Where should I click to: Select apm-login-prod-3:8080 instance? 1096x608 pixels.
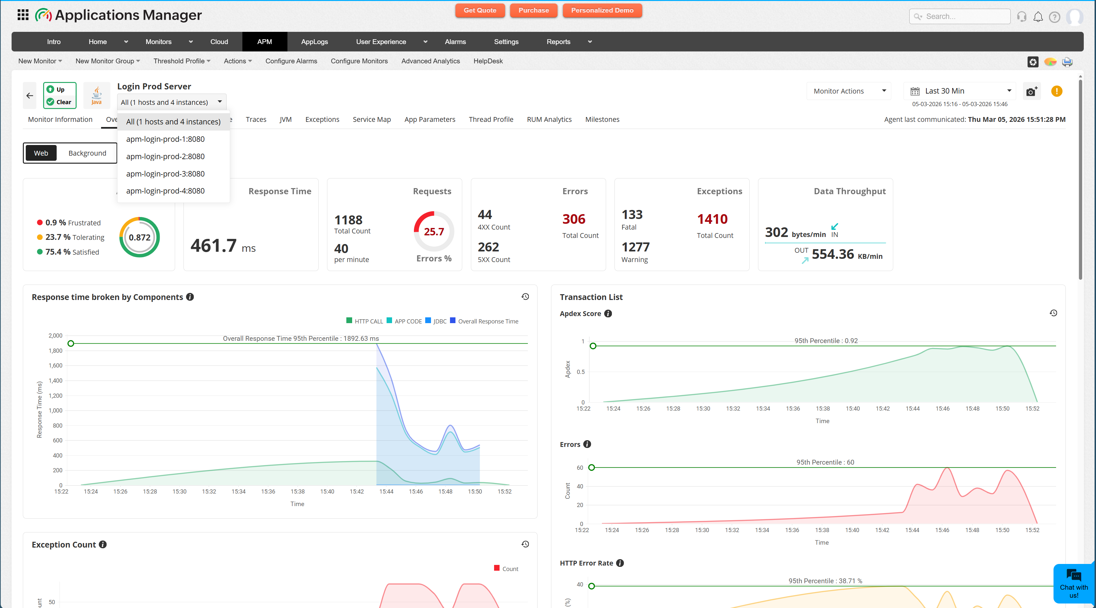pos(173,174)
